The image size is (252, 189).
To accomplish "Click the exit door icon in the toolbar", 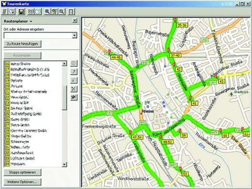I will [71, 12].
